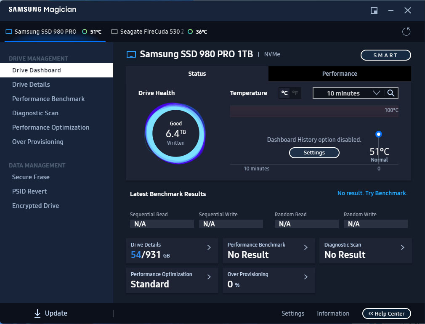Click the Latest Benchmark Results heading
Image resolution: width=425 pixels, height=324 pixels.
point(168,194)
